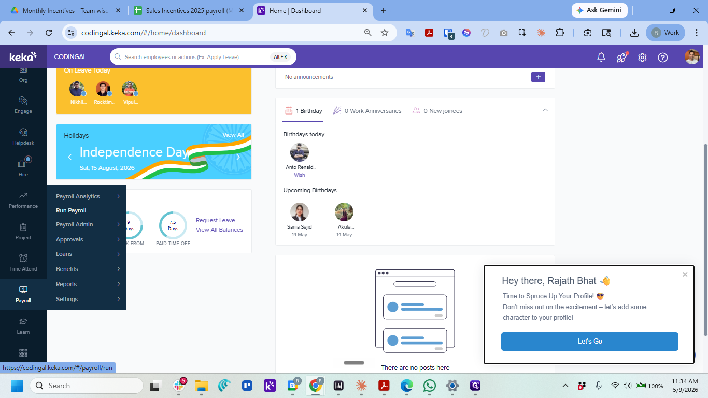The height and width of the screenshot is (398, 708).
Task: Dismiss the profile prompt popup
Action: [685, 274]
